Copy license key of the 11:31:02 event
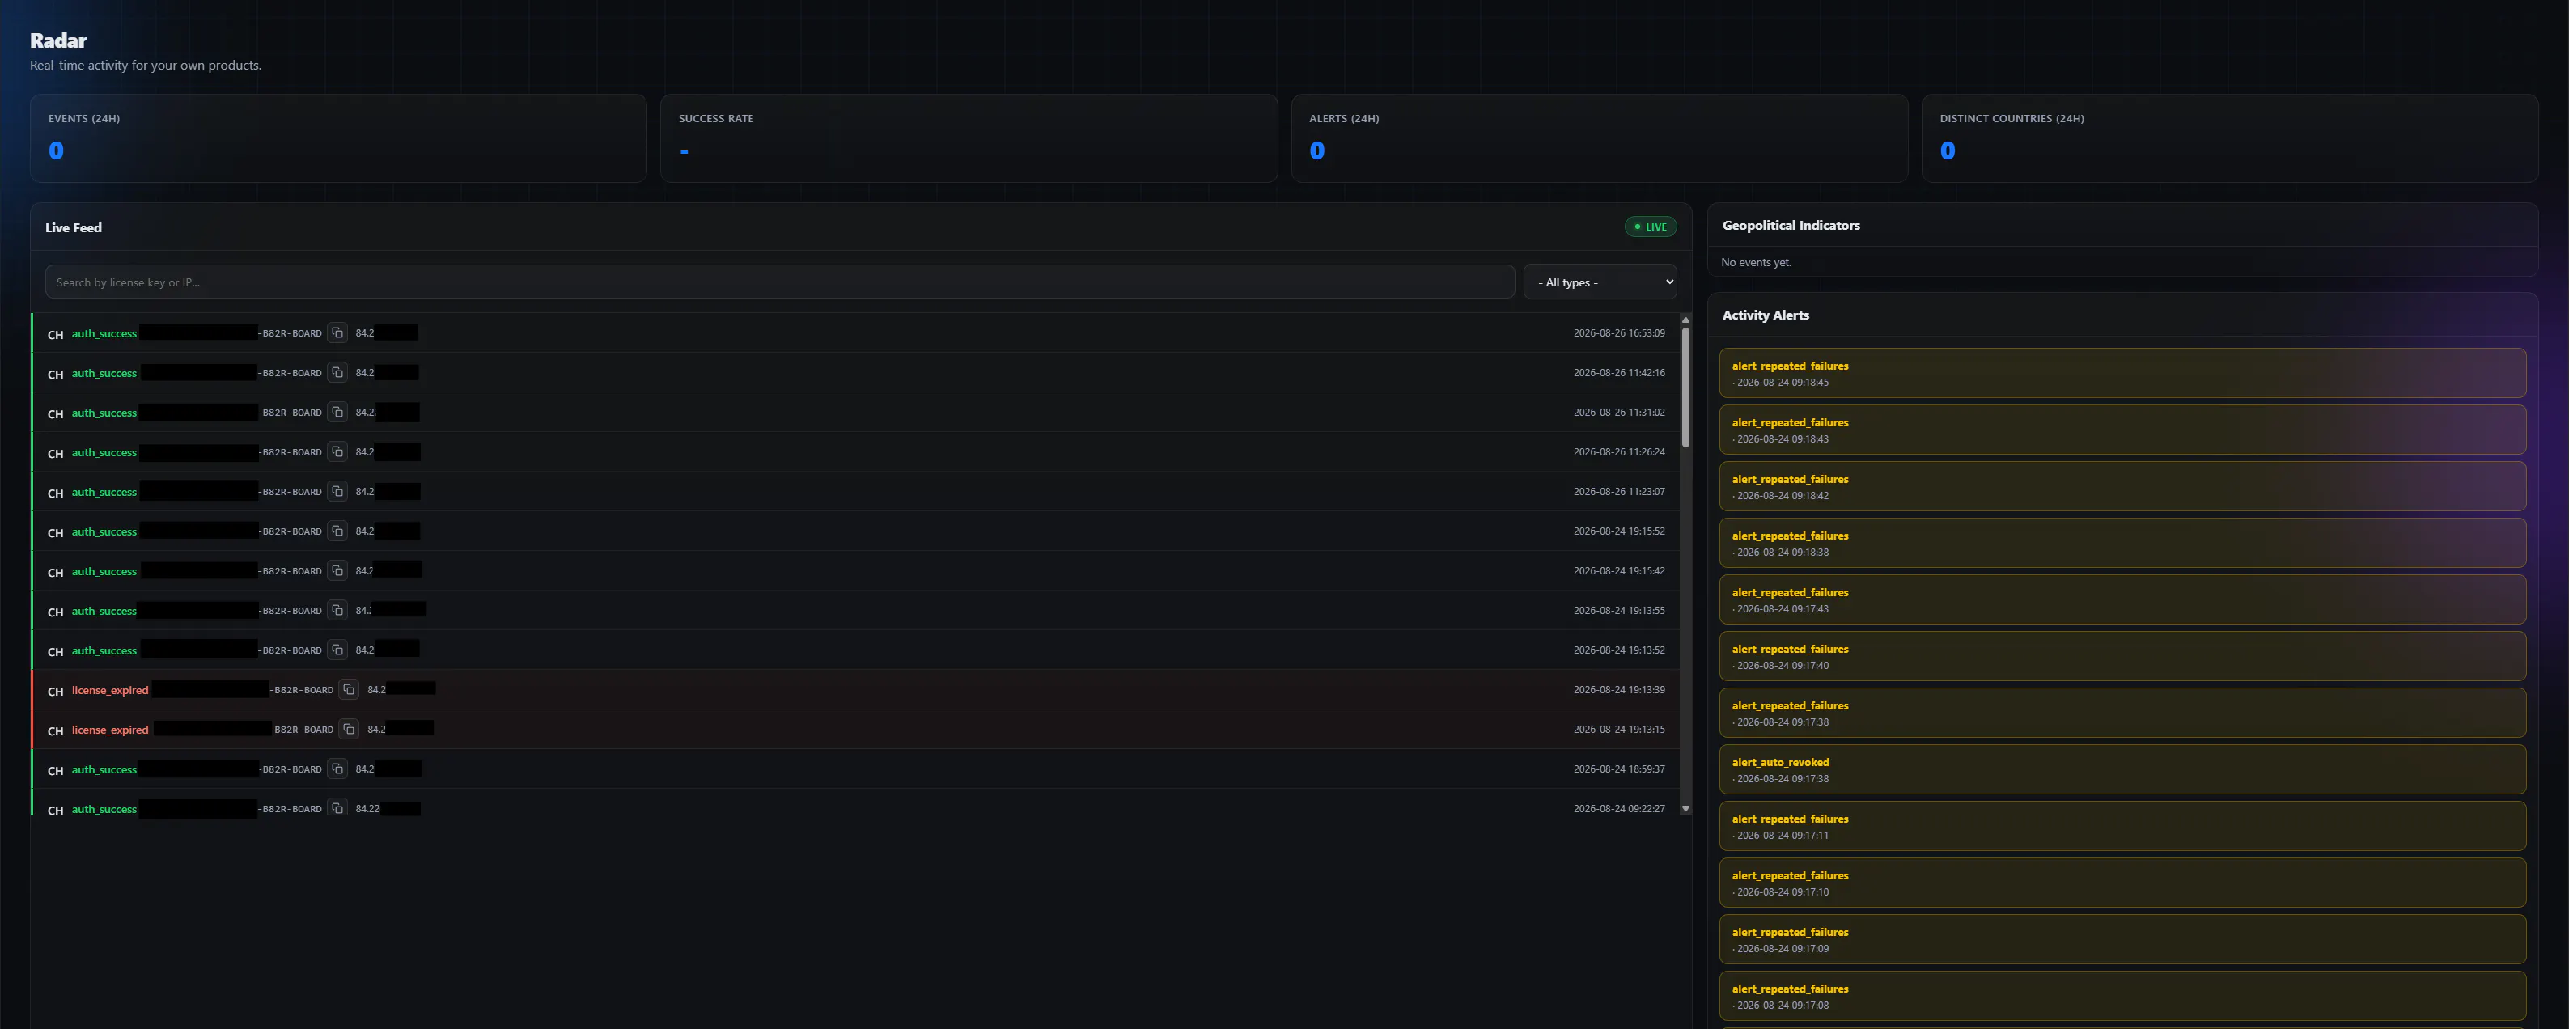The image size is (2569, 1029). [337, 412]
